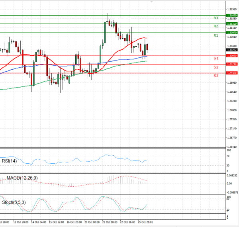Select the 25 Oct 21:01 time label

145,222
